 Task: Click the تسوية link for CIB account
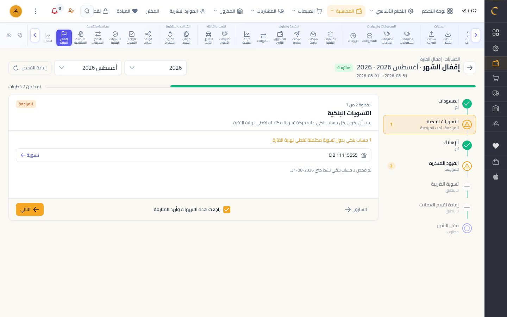click(x=30, y=155)
